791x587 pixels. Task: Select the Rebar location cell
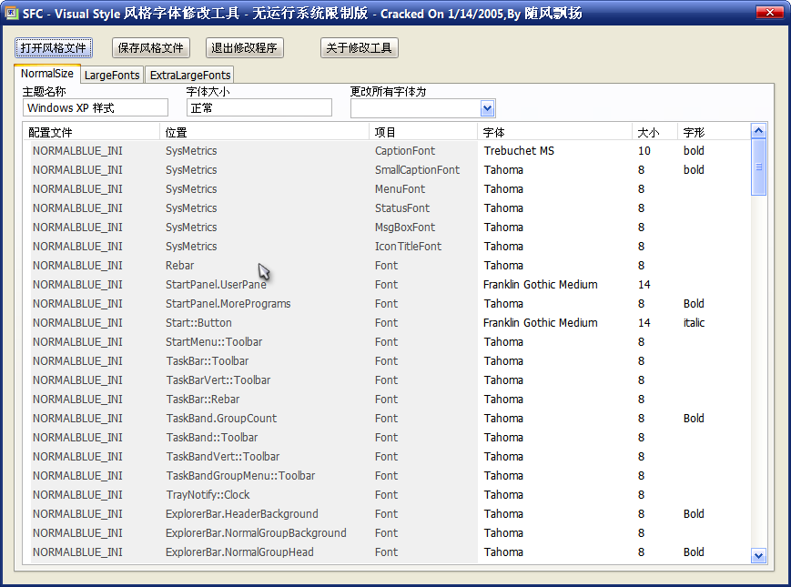coord(179,266)
